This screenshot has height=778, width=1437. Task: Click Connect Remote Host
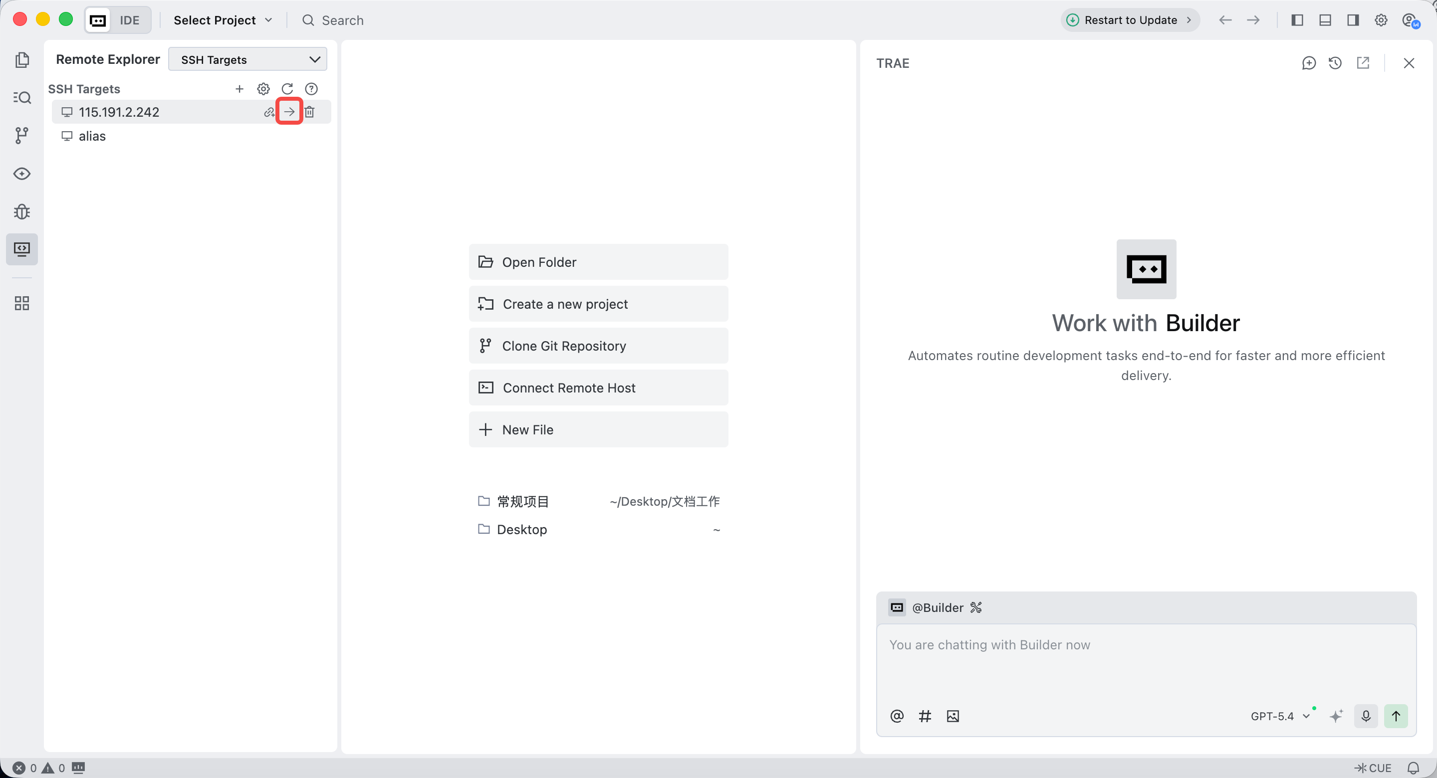(x=599, y=388)
